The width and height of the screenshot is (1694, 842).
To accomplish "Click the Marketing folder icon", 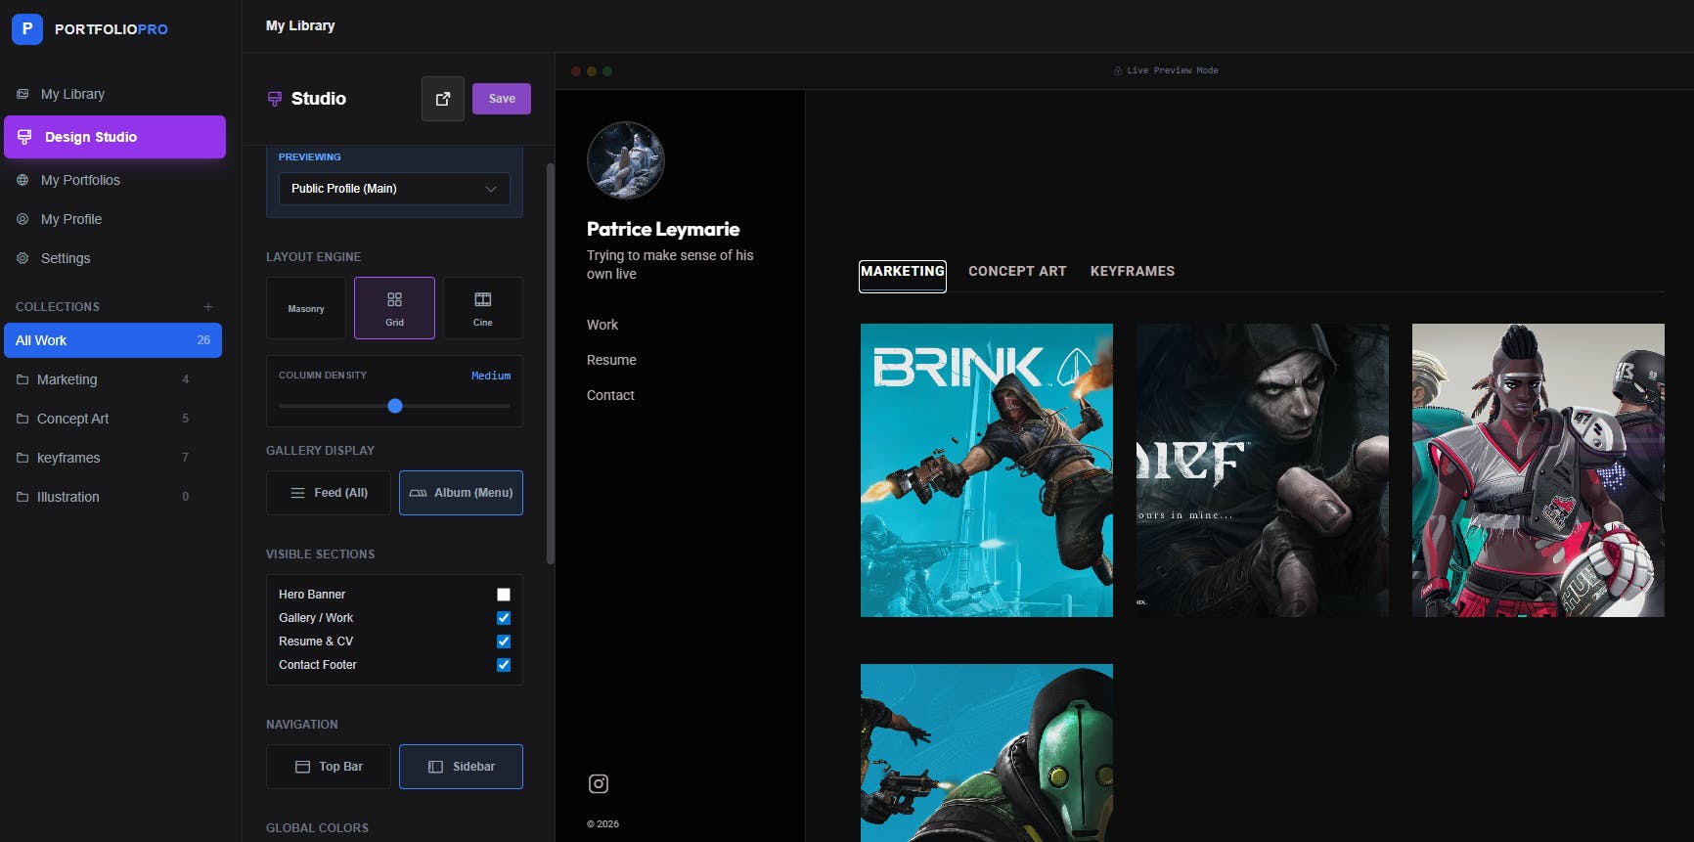I will (x=22, y=379).
